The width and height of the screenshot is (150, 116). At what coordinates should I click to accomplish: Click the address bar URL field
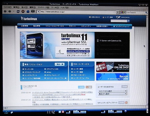(76, 12)
